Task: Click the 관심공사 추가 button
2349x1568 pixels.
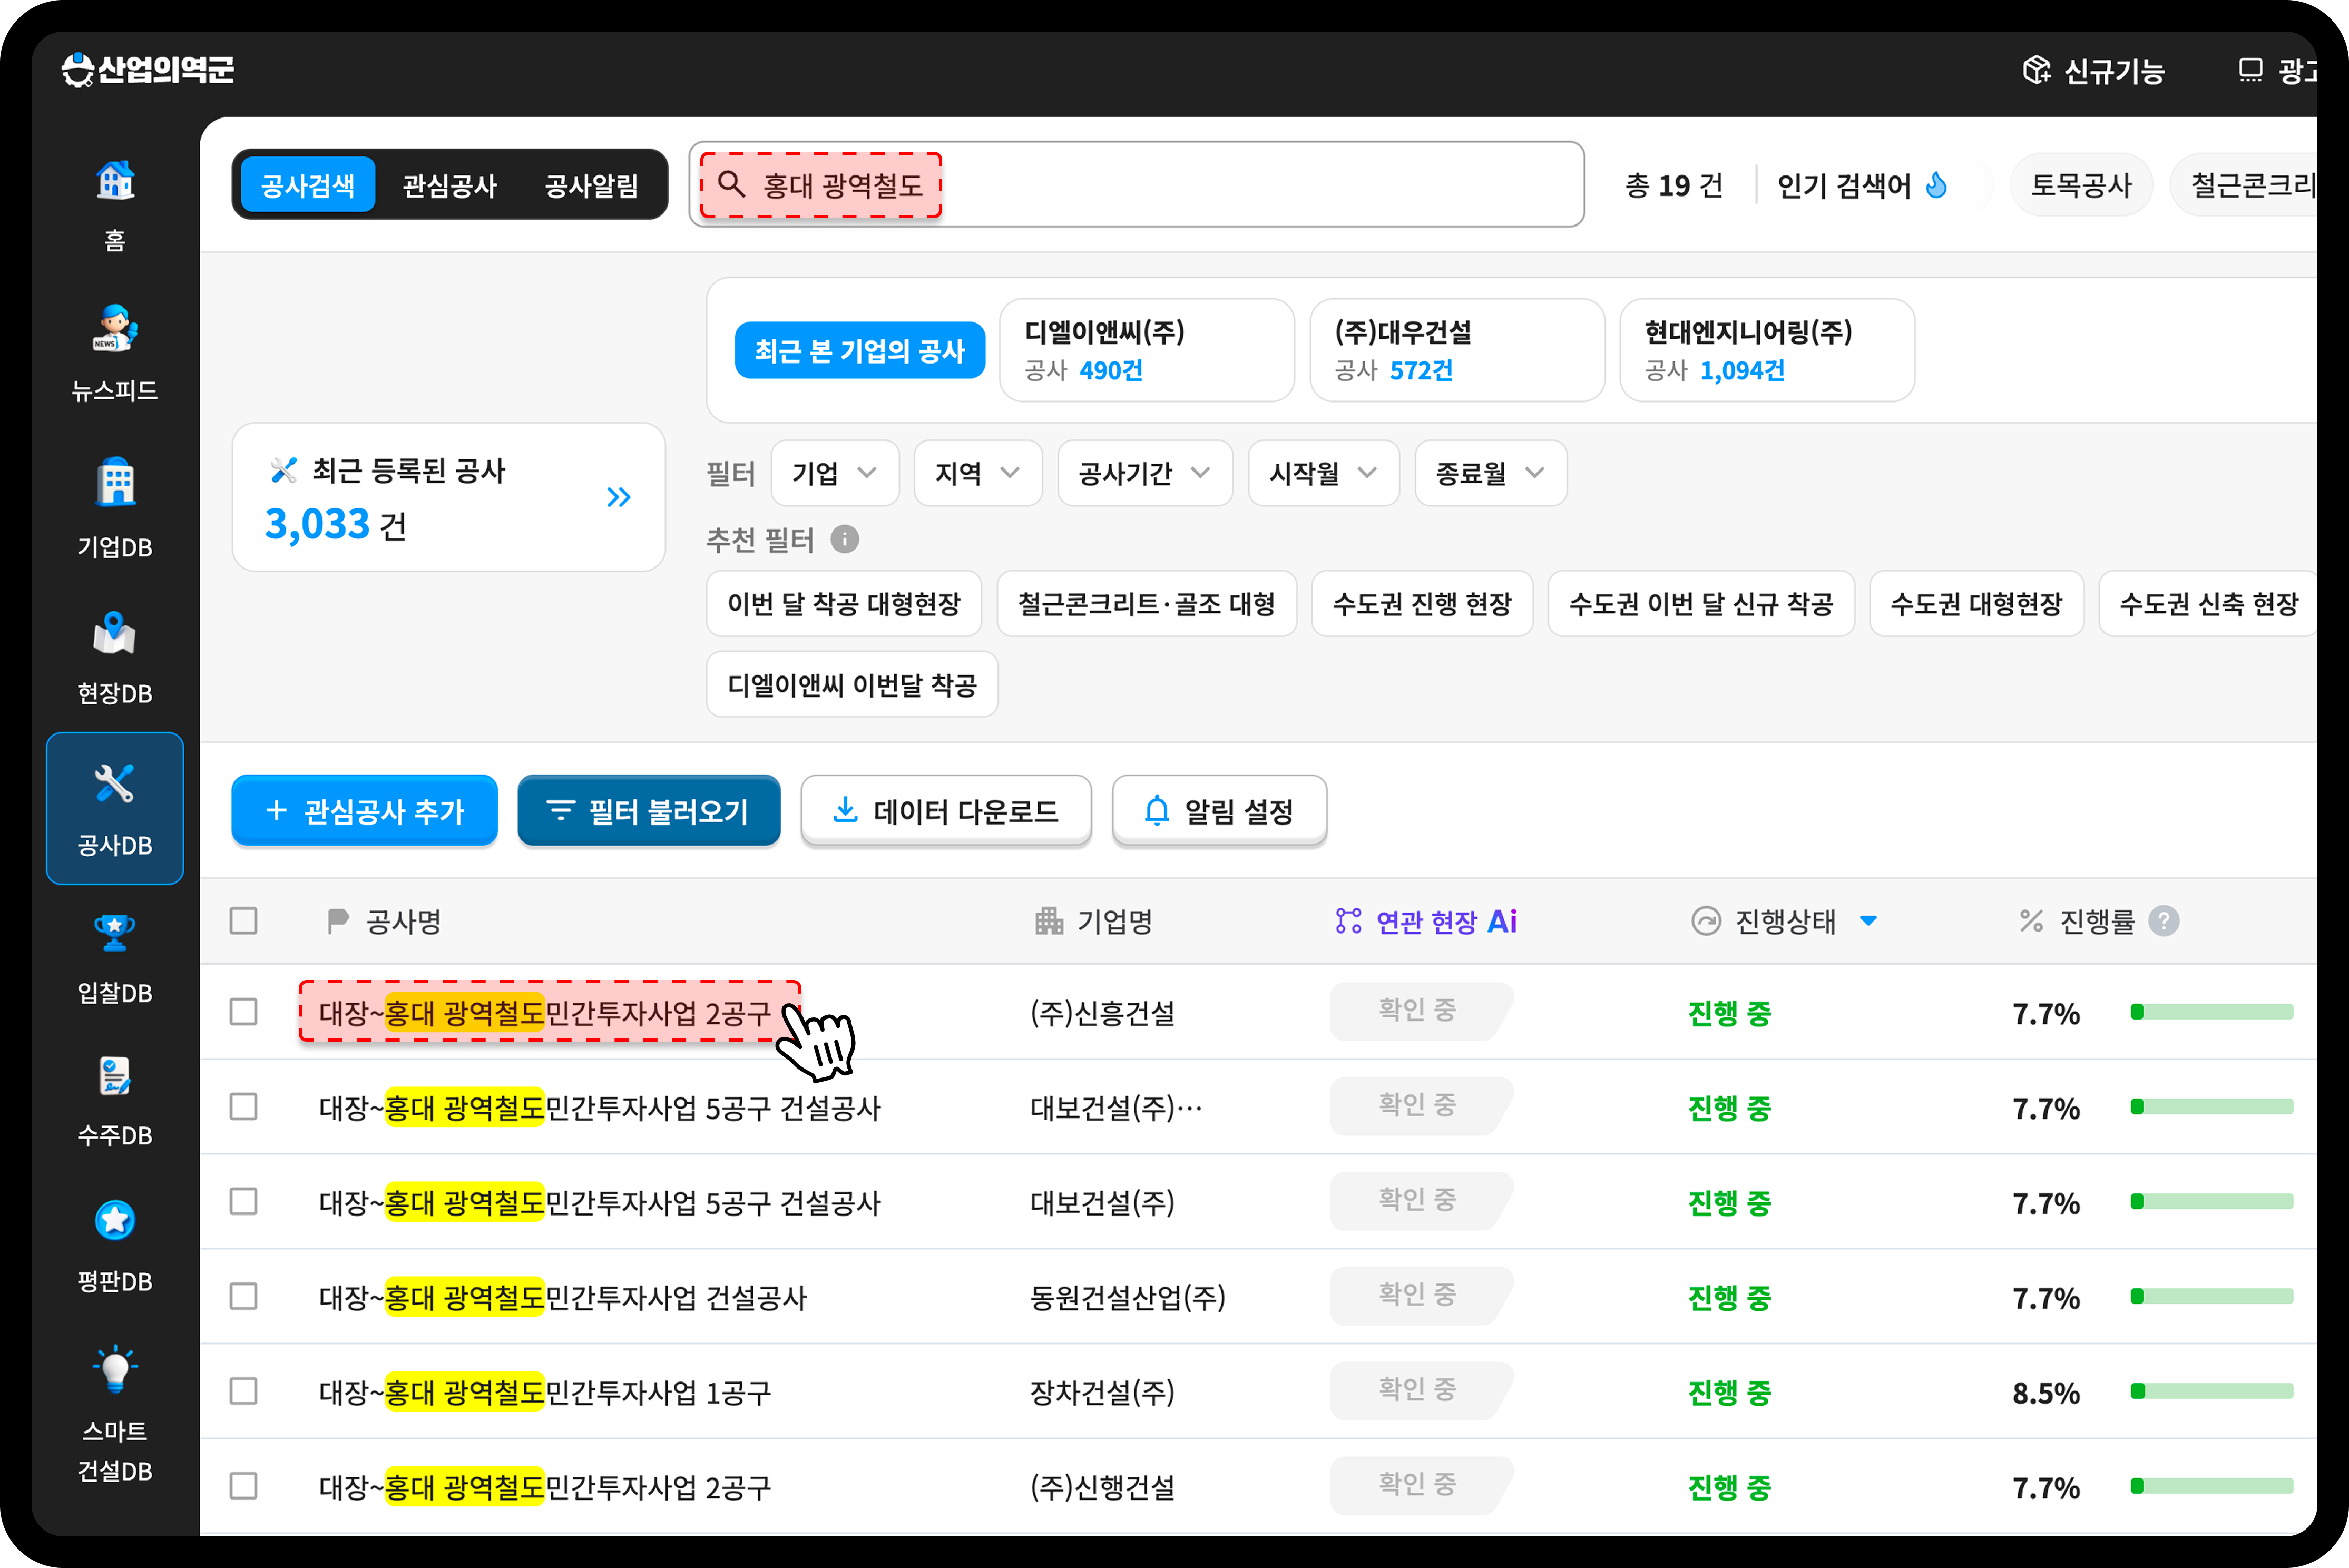Action: [365, 811]
